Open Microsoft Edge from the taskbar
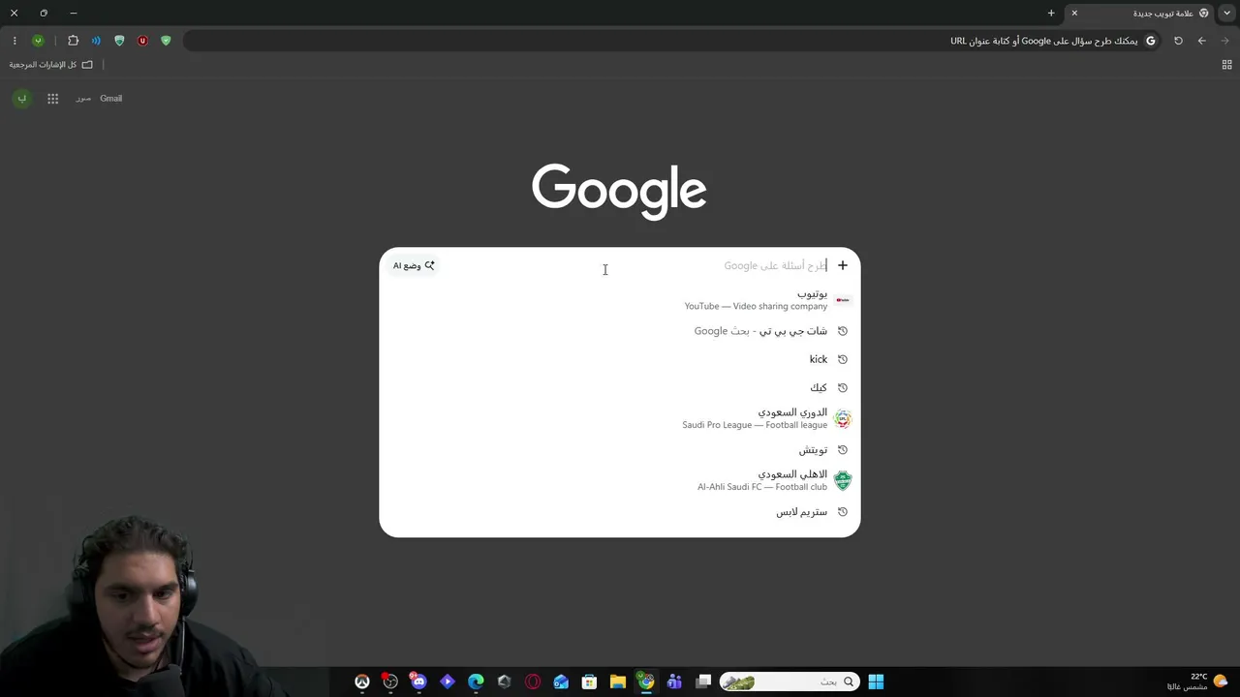Viewport: 1240px width, 697px height. click(476, 682)
